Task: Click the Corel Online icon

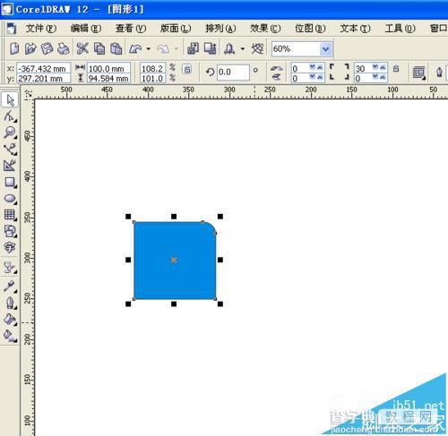Action: coord(257,48)
